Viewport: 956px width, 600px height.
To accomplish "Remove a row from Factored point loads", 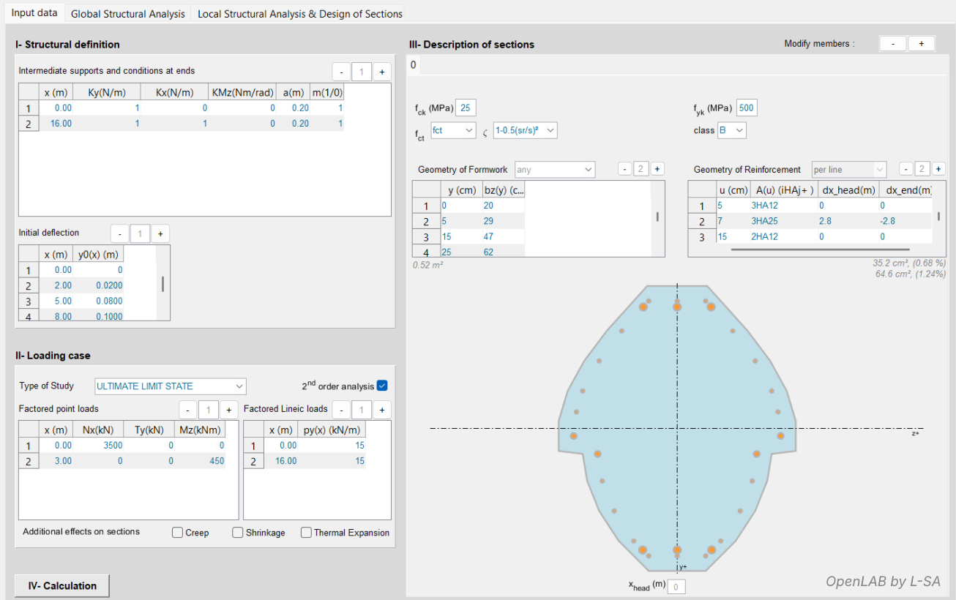I will 188,409.
